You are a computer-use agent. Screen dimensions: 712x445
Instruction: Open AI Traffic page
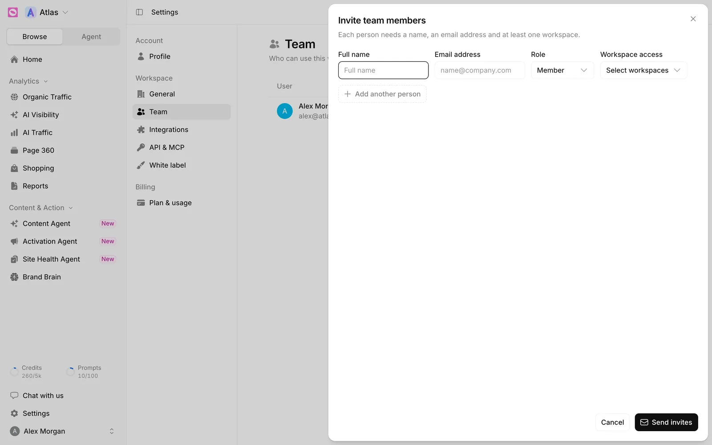pos(63,133)
